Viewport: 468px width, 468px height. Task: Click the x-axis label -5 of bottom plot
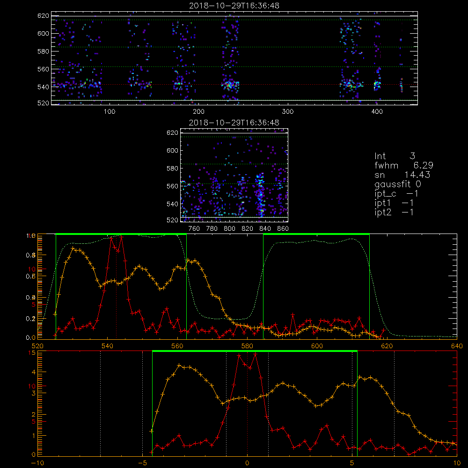click(142, 463)
